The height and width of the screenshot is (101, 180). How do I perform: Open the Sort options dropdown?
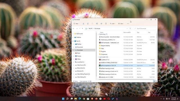(x=113, y=24)
